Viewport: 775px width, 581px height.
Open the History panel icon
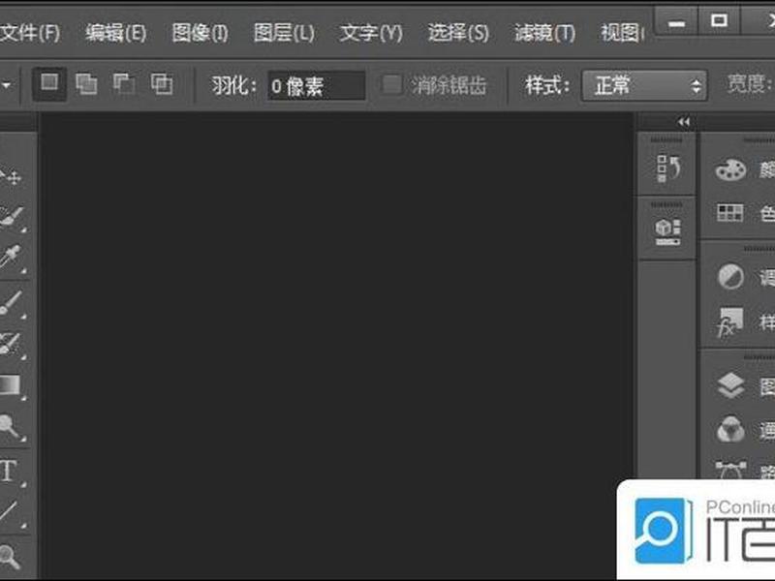point(667,168)
